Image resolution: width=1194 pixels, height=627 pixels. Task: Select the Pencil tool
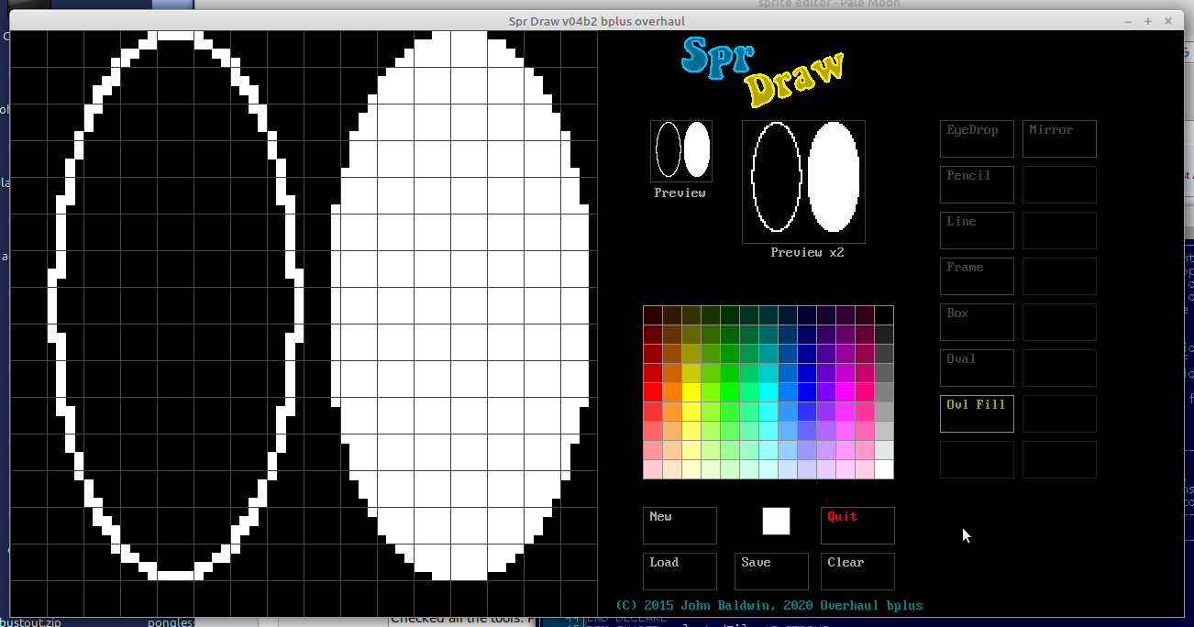click(977, 184)
